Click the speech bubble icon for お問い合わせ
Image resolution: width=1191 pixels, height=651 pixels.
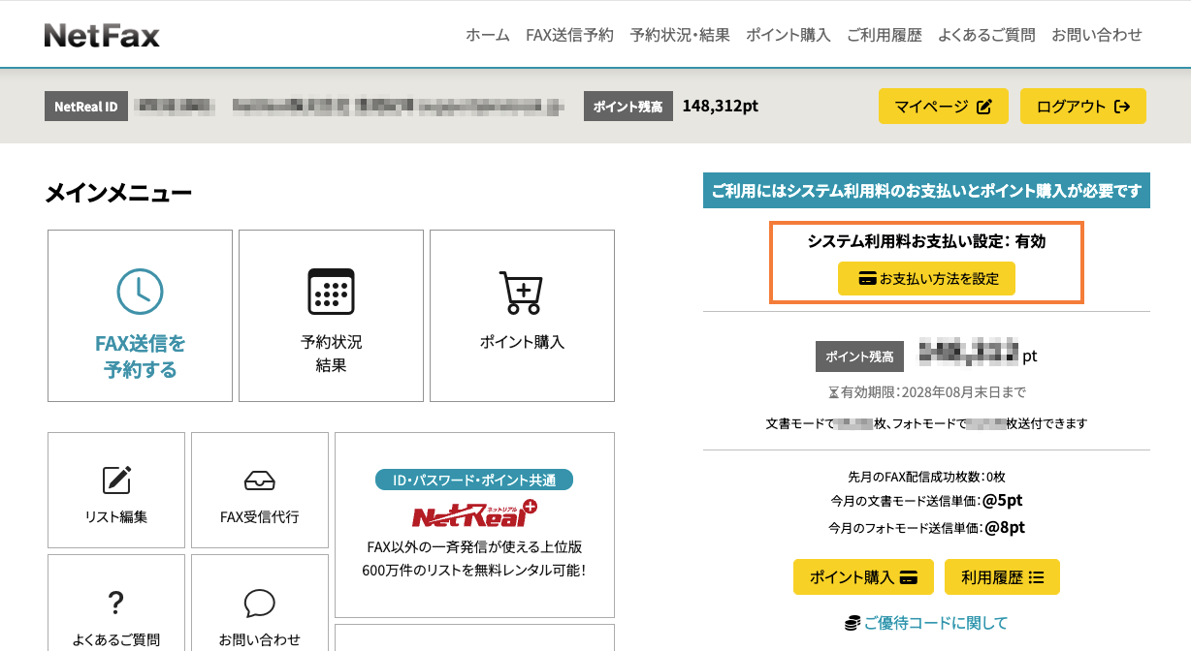[259, 603]
